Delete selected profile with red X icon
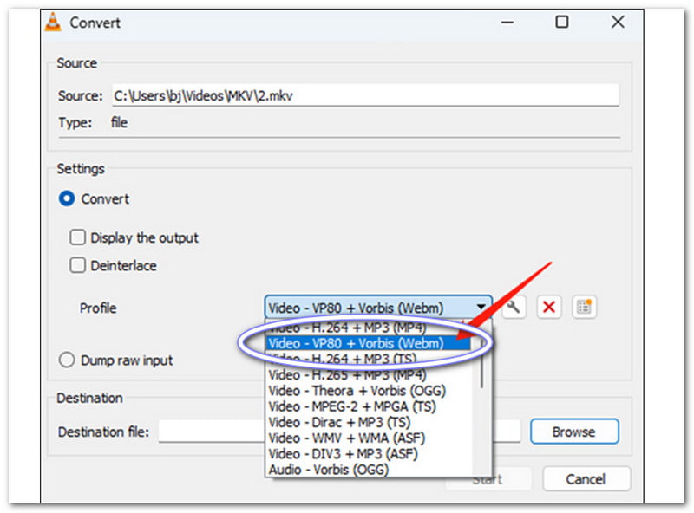Image resolution: width=694 pixels, height=513 pixels. [x=549, y=307]
